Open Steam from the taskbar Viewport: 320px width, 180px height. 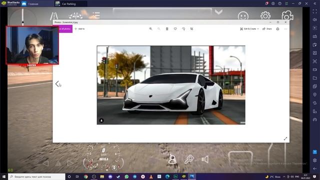(x=118, y=176)
